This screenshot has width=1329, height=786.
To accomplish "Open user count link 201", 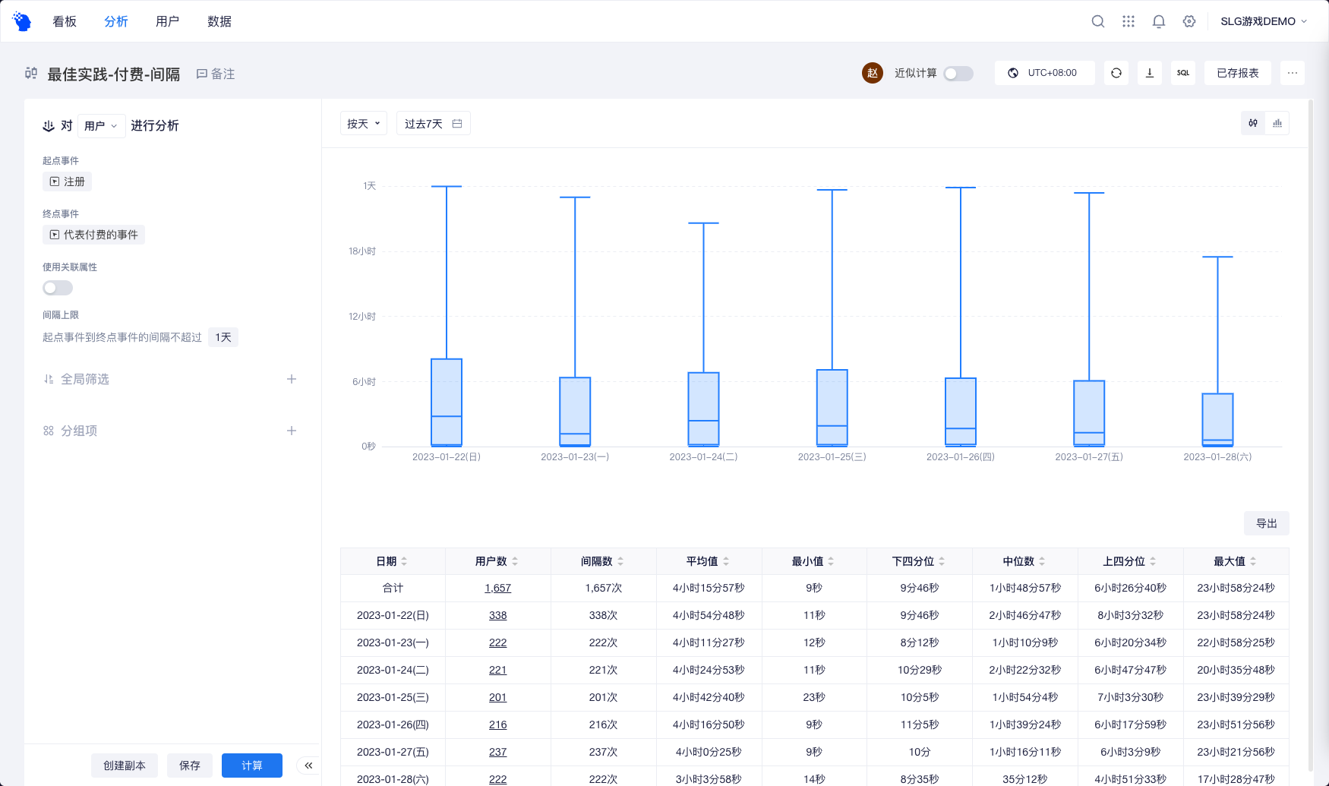I will 498,697.
